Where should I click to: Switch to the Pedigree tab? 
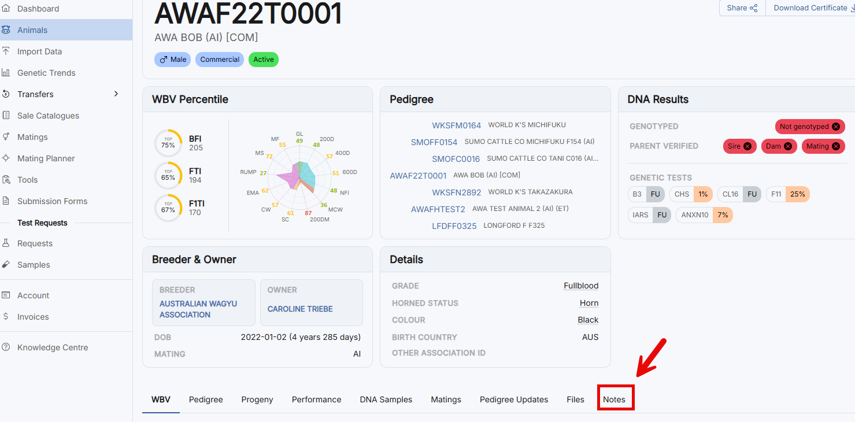pyautogui.click(x=206, y=399)
